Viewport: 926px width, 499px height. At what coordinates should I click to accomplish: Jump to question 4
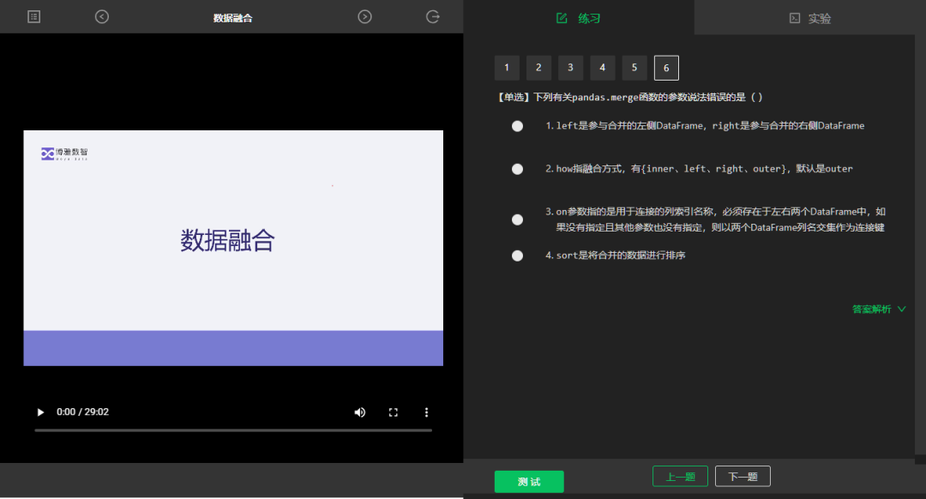pos(603,68)
